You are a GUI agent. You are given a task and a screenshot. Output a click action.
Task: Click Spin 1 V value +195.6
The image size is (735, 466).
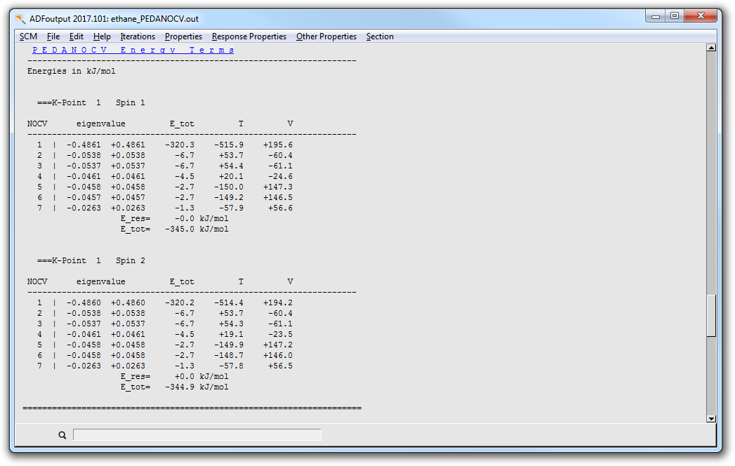[278, 145]
